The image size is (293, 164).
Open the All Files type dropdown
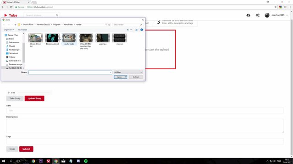[x=128, y=72]
